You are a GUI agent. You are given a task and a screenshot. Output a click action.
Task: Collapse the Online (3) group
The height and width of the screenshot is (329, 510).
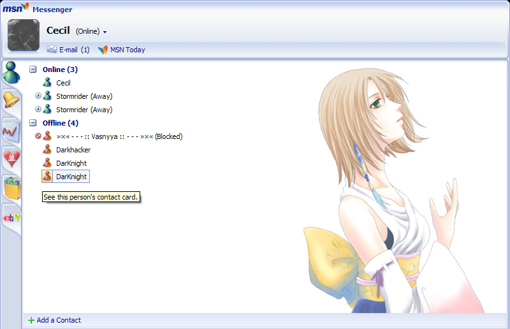33,69
